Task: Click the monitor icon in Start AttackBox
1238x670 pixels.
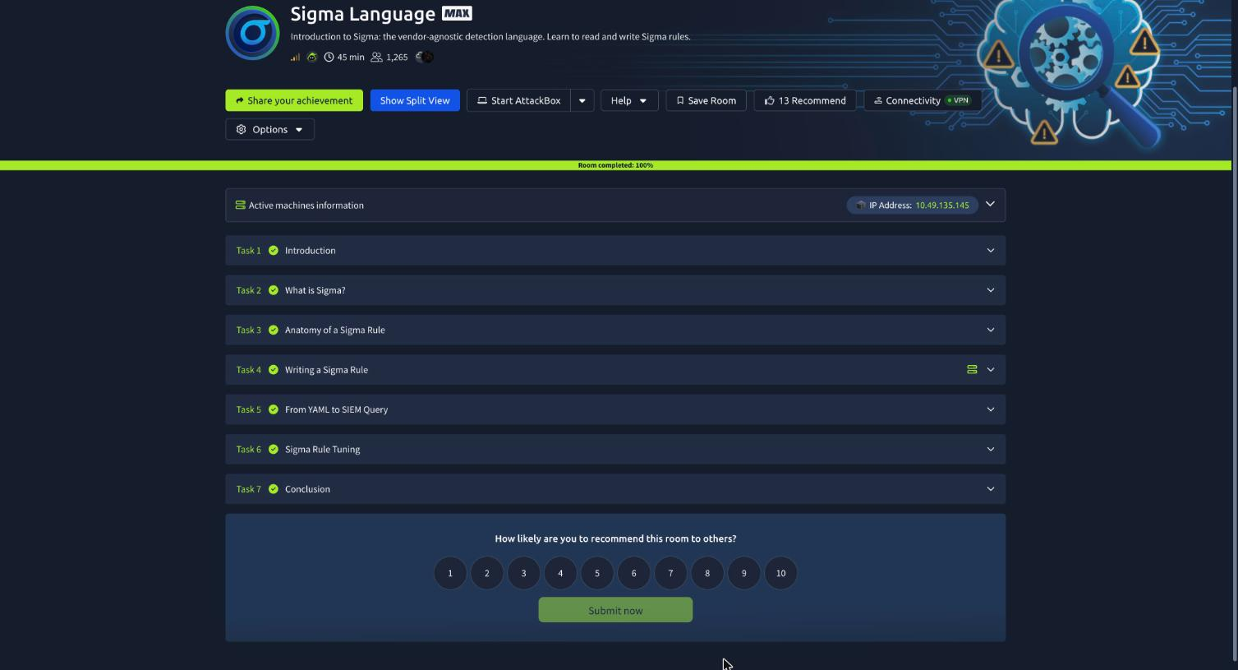Action: [x=482, y=100]
